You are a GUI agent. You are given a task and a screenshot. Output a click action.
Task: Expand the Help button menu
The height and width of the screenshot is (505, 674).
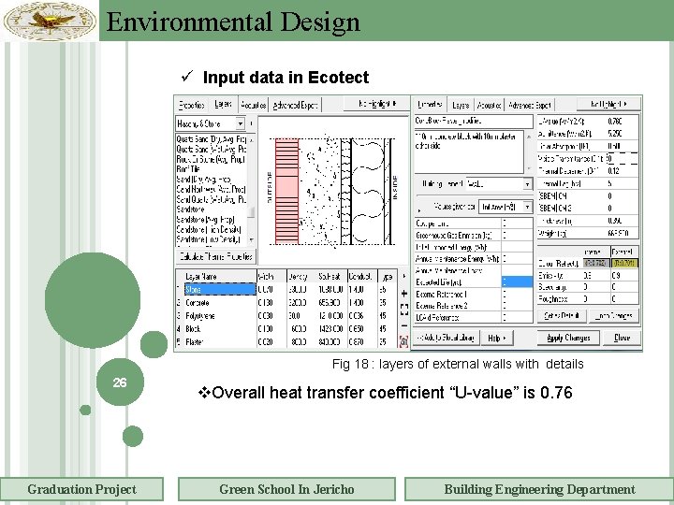497,338
